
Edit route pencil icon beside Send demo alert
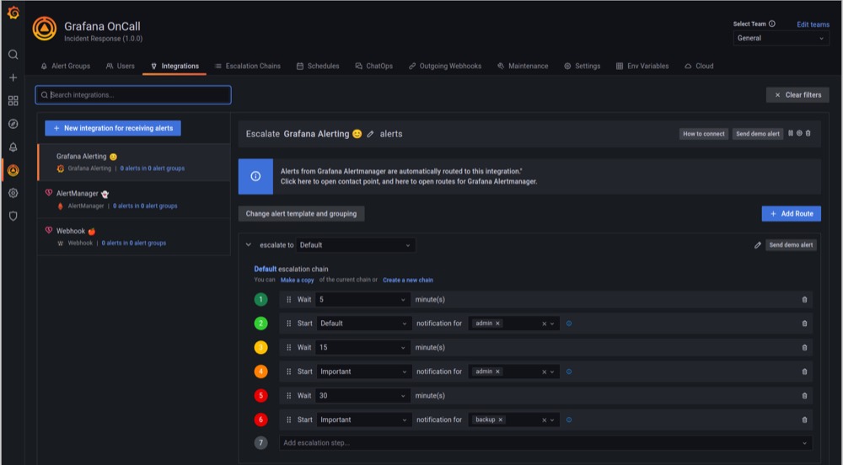[x=758, y=245]
